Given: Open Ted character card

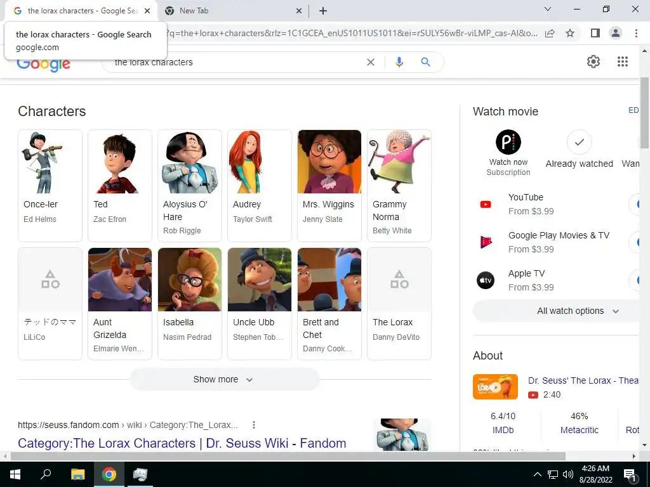Looking at the screenshot, I should [x=120, y=186].
